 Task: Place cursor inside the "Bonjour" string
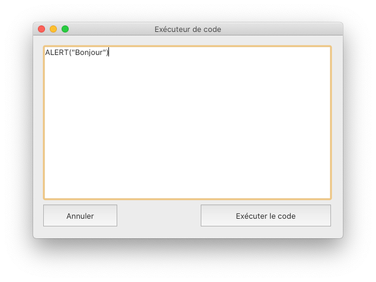coord(88,53)
